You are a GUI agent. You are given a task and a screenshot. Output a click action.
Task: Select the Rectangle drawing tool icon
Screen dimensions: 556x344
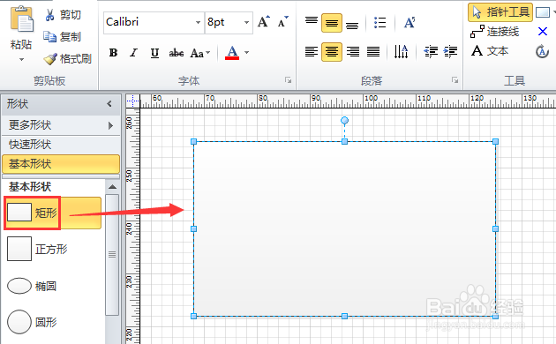543,12
